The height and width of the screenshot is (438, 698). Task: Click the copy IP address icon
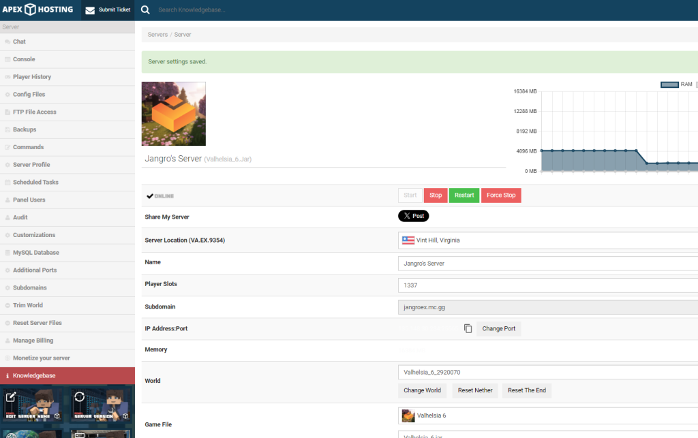(468, 328)
